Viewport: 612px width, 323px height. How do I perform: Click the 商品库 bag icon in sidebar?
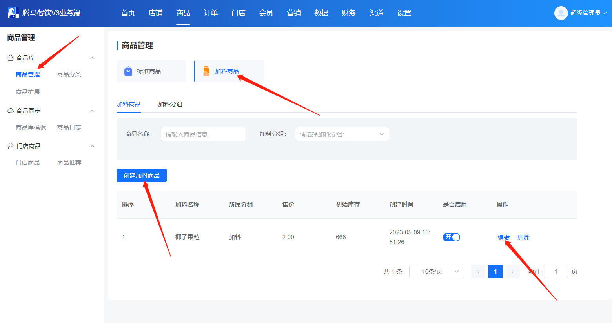point(11,58)
